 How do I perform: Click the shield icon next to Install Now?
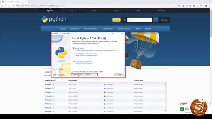74,48
